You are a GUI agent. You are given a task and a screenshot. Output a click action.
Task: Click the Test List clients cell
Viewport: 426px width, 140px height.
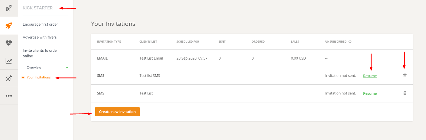[146, 93]
